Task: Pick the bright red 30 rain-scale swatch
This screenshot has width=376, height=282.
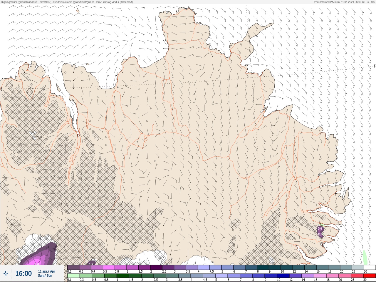Action: (370, 276)
